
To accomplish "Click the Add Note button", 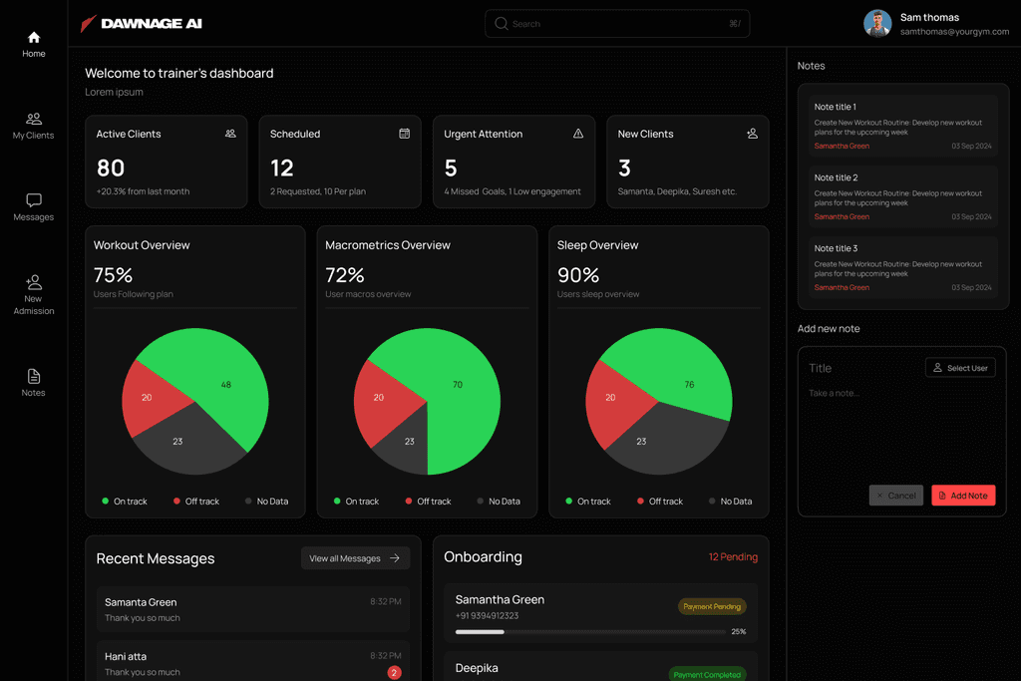I will pos(963,496).
